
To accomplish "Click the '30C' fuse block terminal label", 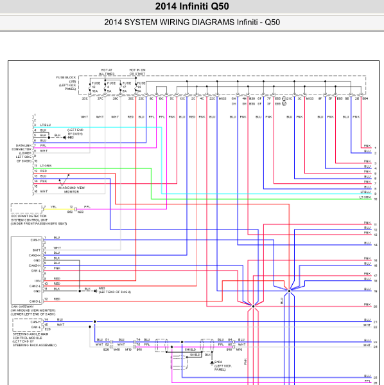I will (85, 98).
